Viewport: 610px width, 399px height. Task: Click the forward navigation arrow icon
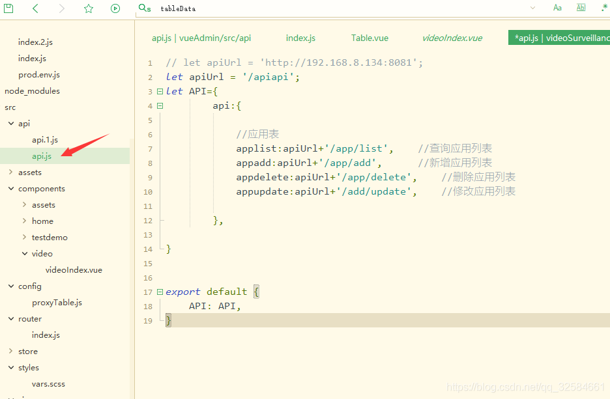[62, 8]
